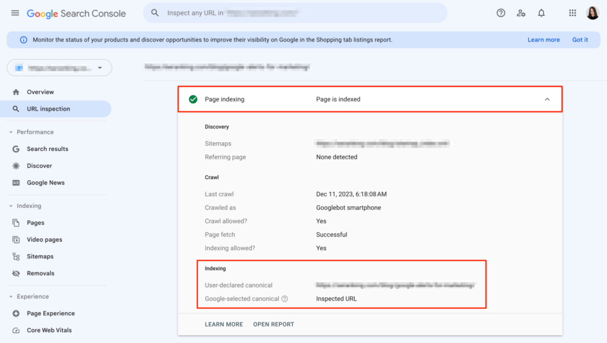Open the help question mark icon
Screen dimensions: 607x343
tap(501, 12)
